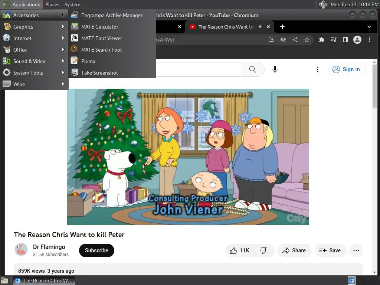Open the Extensions puzzle icon
380x285 pixels.
click(x=322, y=40)
